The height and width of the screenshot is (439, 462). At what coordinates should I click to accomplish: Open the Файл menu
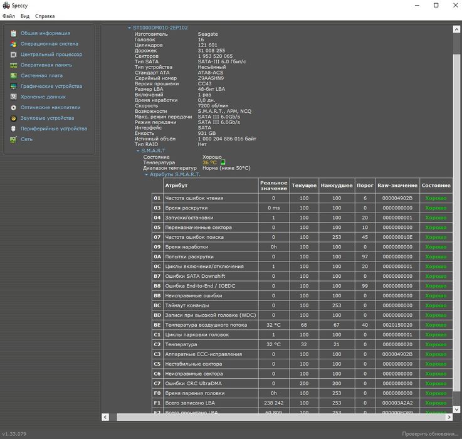click(x=9, y=16)
